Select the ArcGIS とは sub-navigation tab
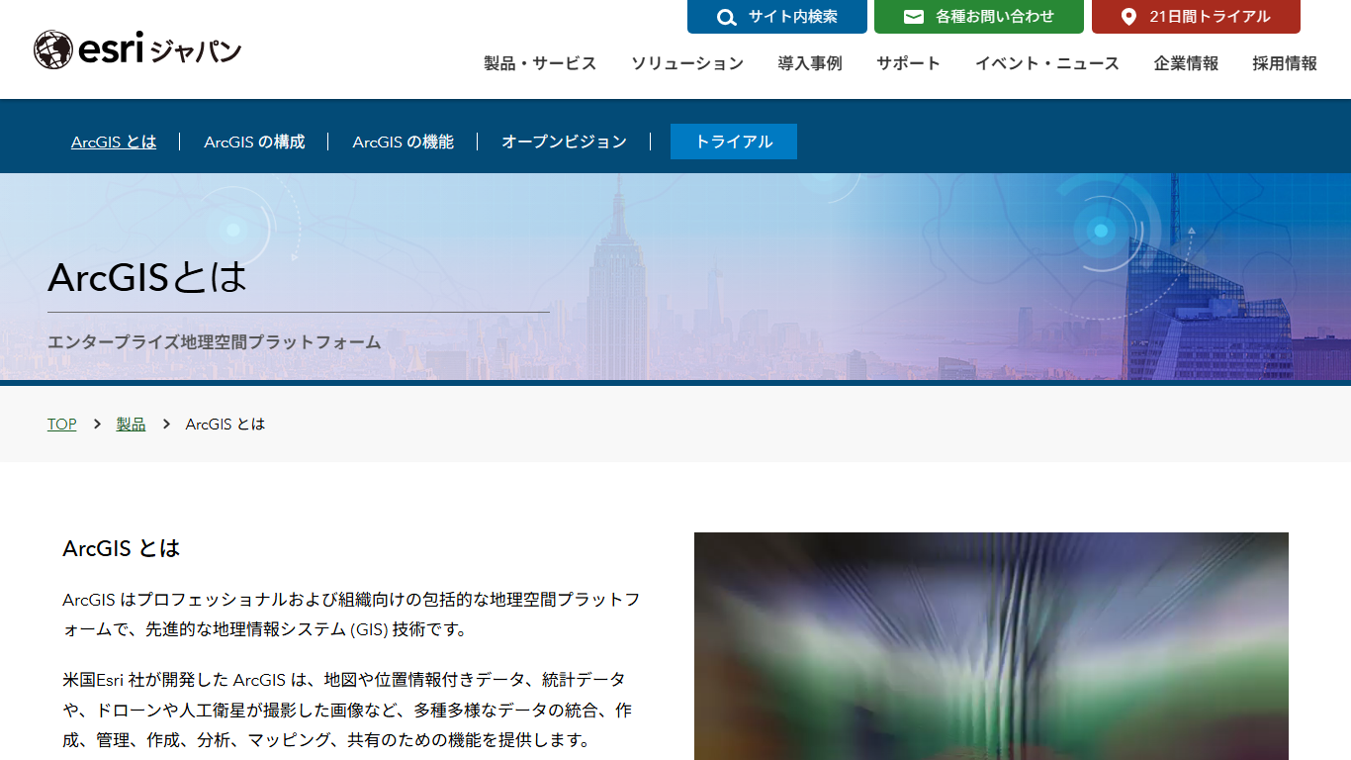1351x760 pixels. tap(114, 142)
